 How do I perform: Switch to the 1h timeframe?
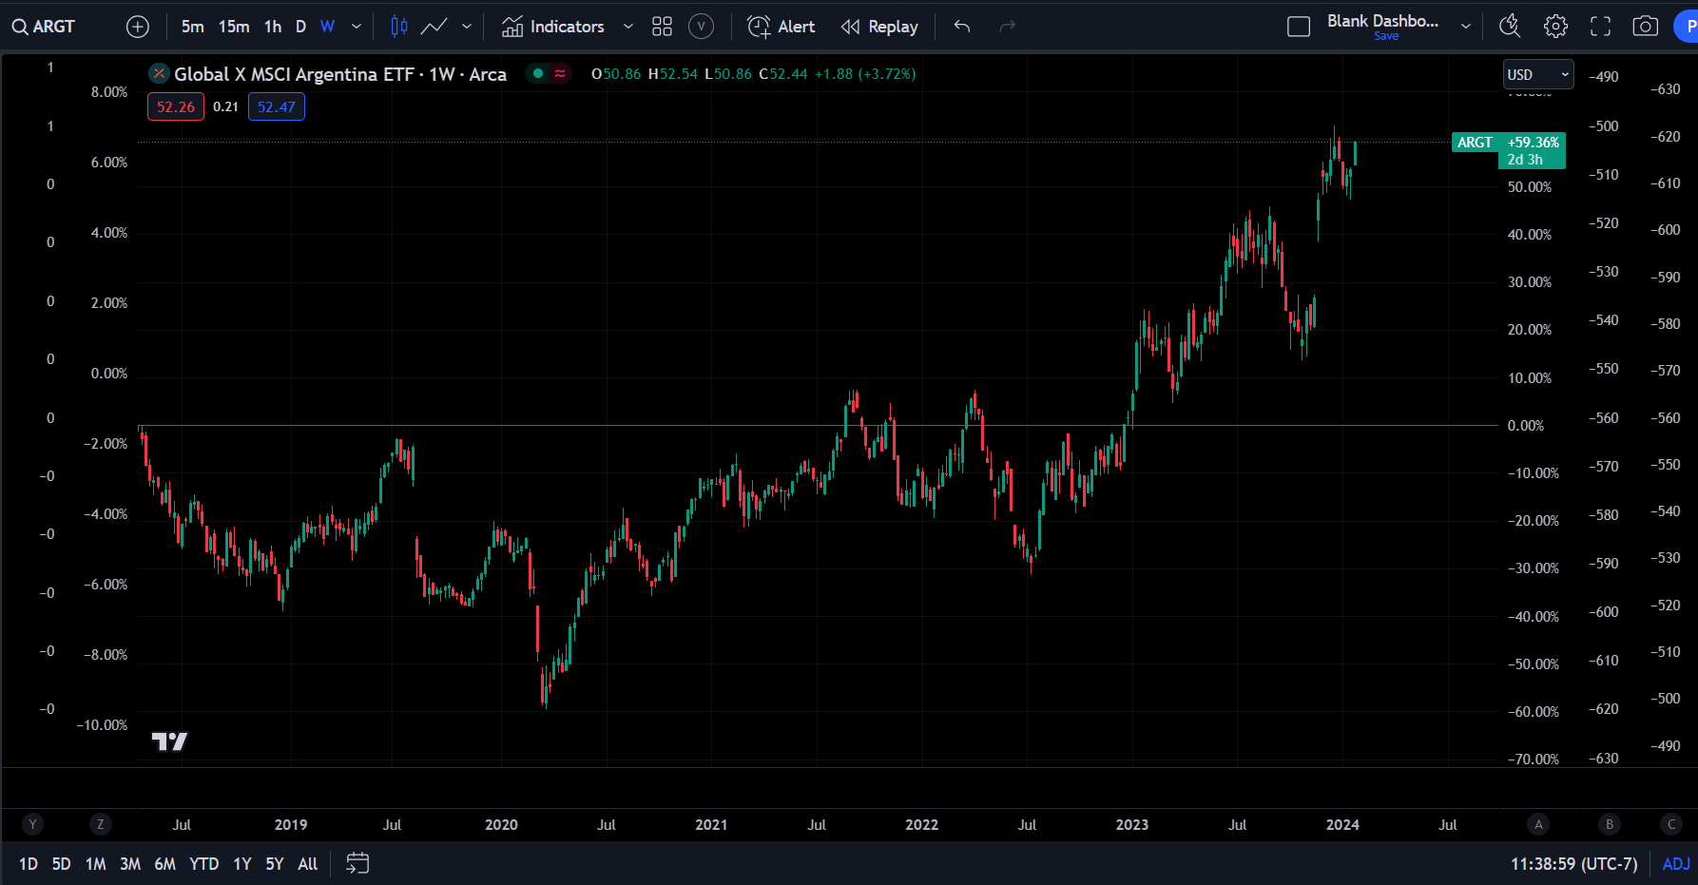[273, 27]
